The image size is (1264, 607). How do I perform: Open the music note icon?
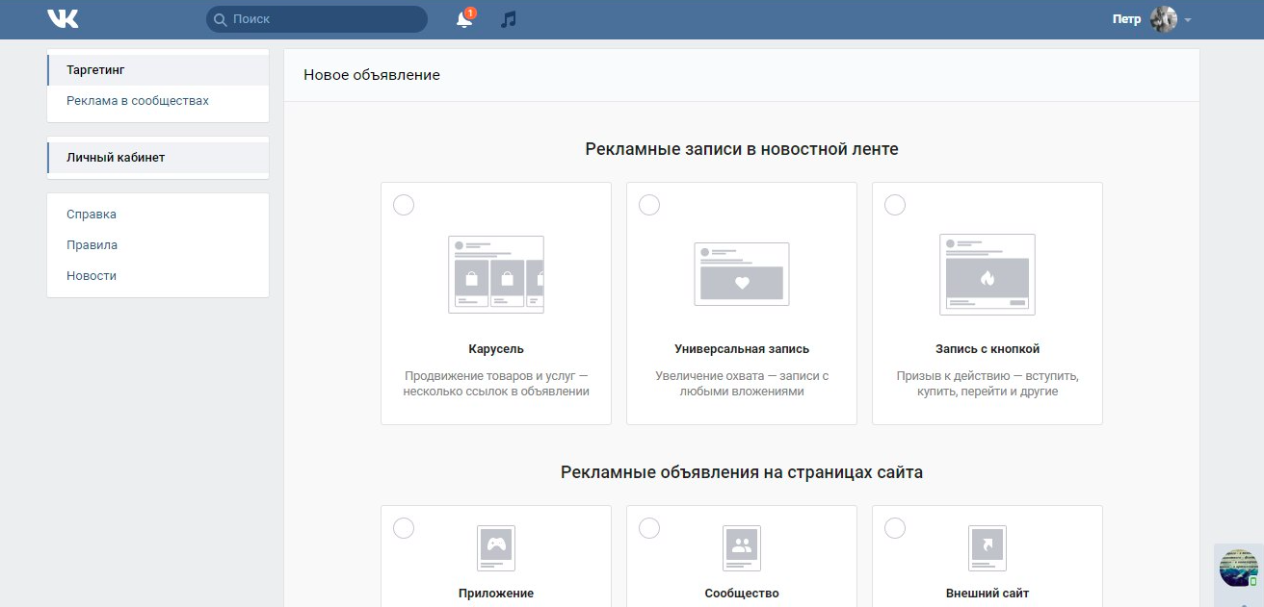pos(509,19)
